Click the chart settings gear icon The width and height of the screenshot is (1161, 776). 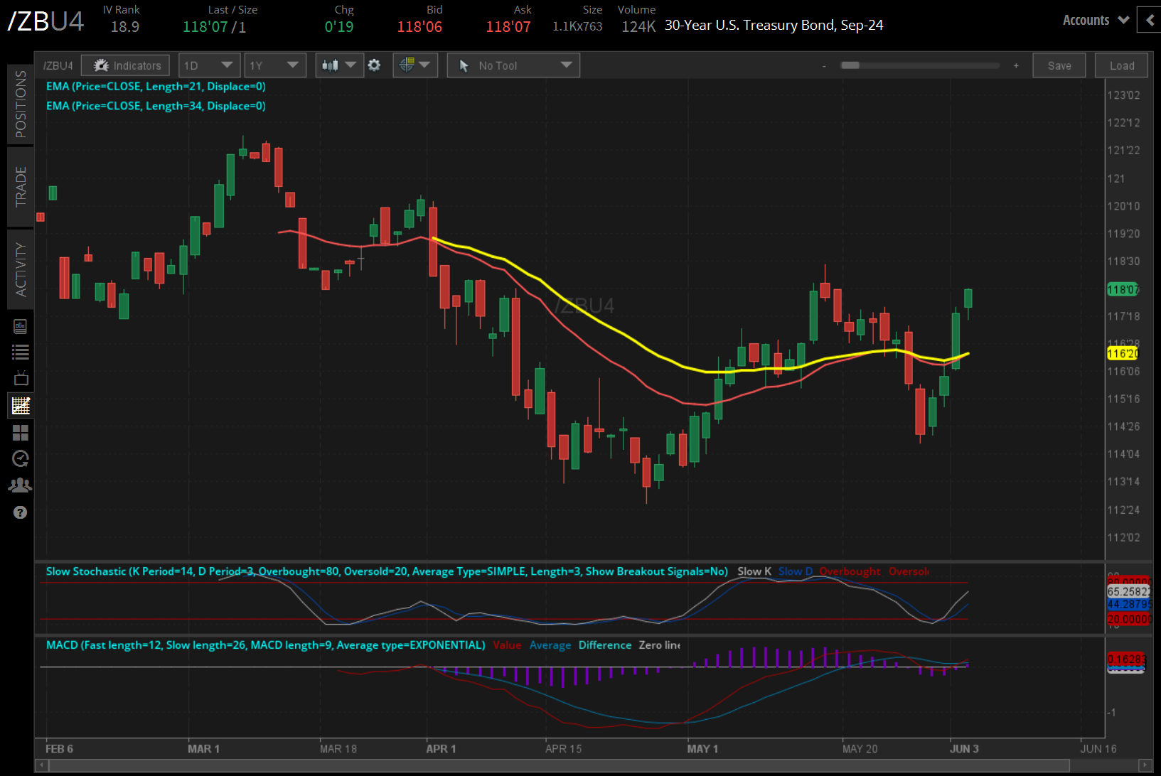374,65
